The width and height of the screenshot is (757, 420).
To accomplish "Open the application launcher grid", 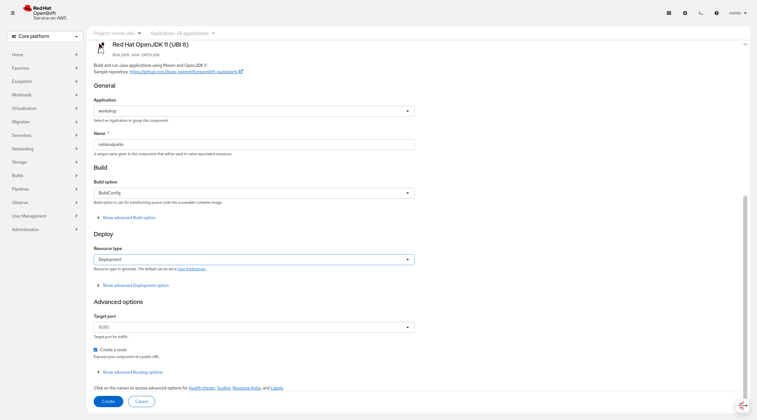I will [x=669, y=13].
